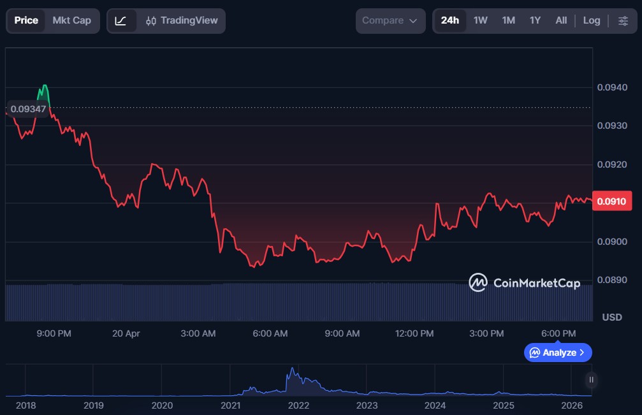
Task: Open the Compare dropdown
Action: (x=390, y=20)
